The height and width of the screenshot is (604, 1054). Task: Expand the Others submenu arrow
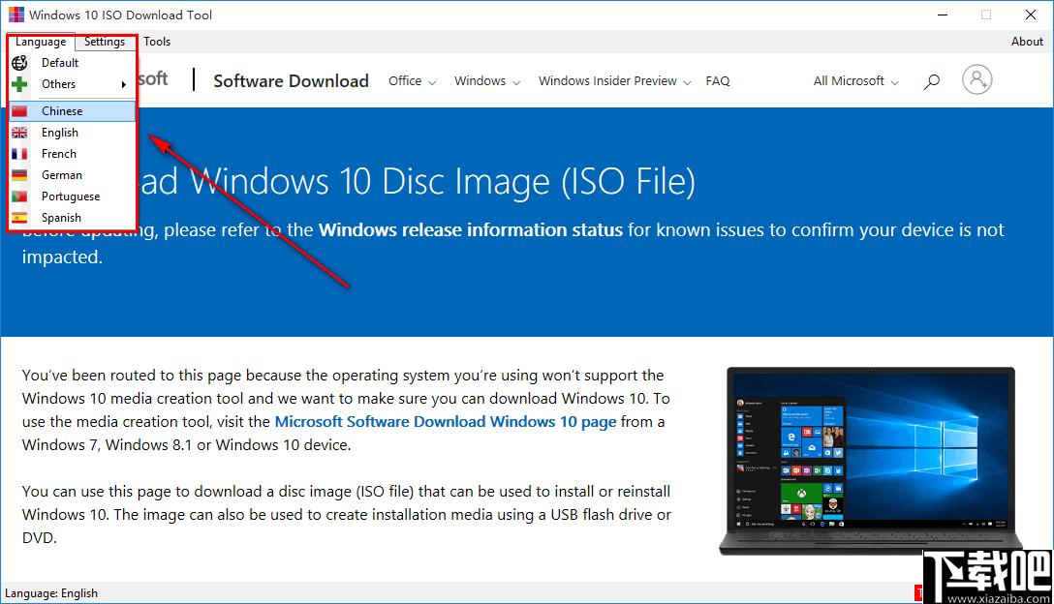coord(124,84)
